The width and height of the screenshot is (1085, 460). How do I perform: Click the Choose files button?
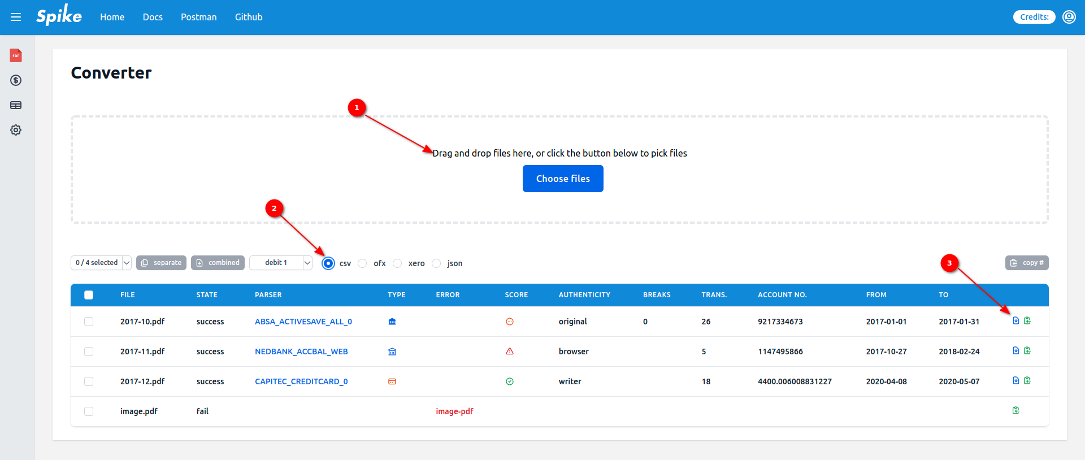click(563, 179)
